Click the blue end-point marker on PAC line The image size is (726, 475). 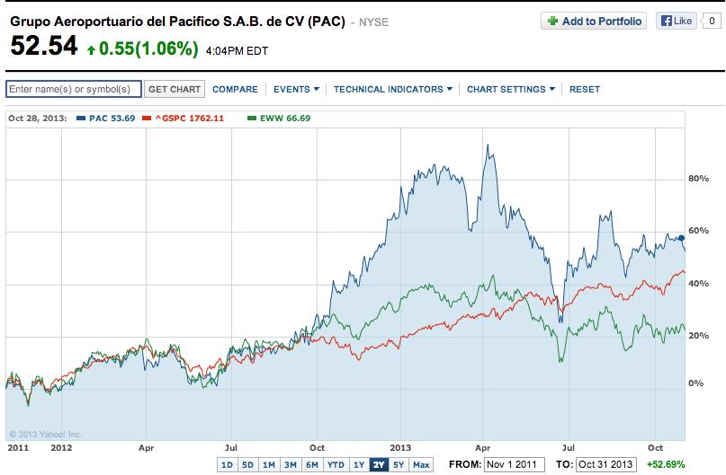coord(681,238)
